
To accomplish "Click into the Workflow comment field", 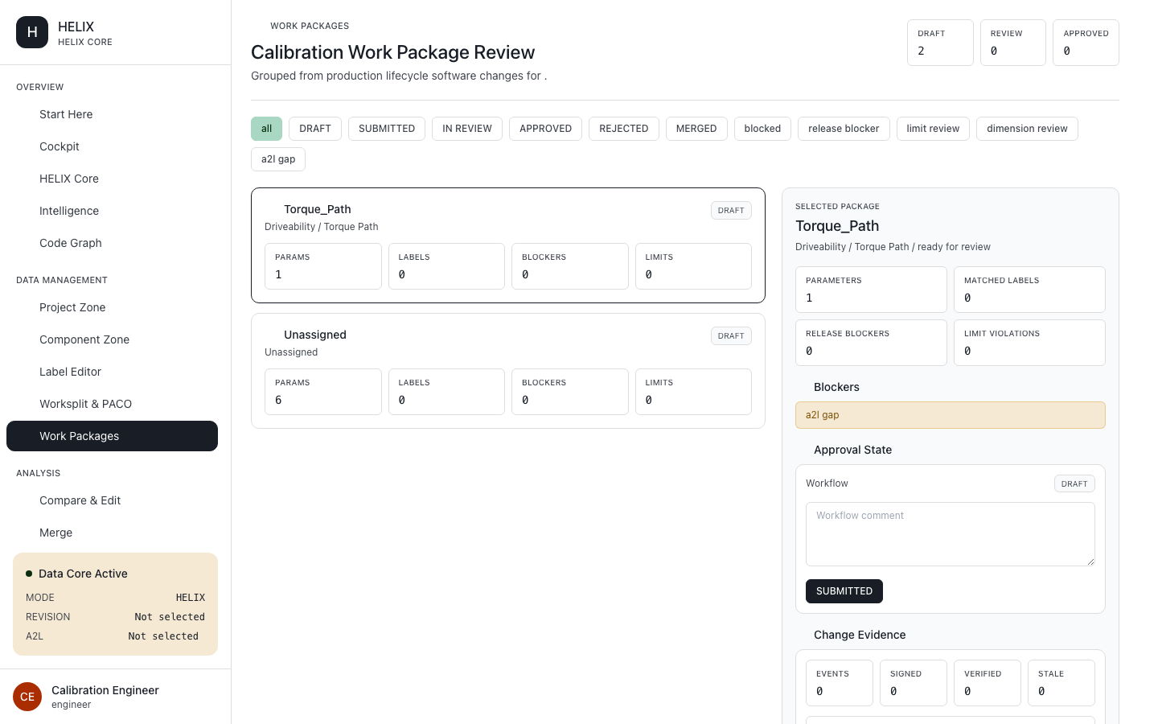I will coord(951,534).
